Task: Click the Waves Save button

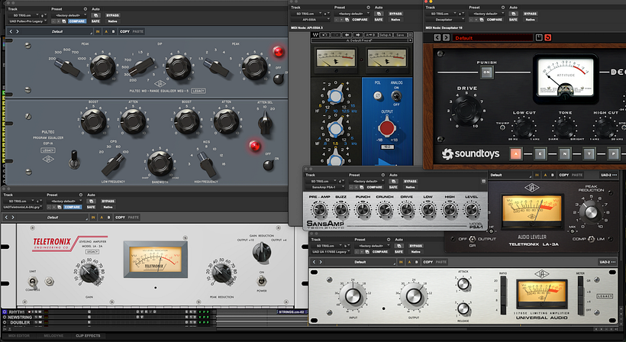Action: pos(399,35)
